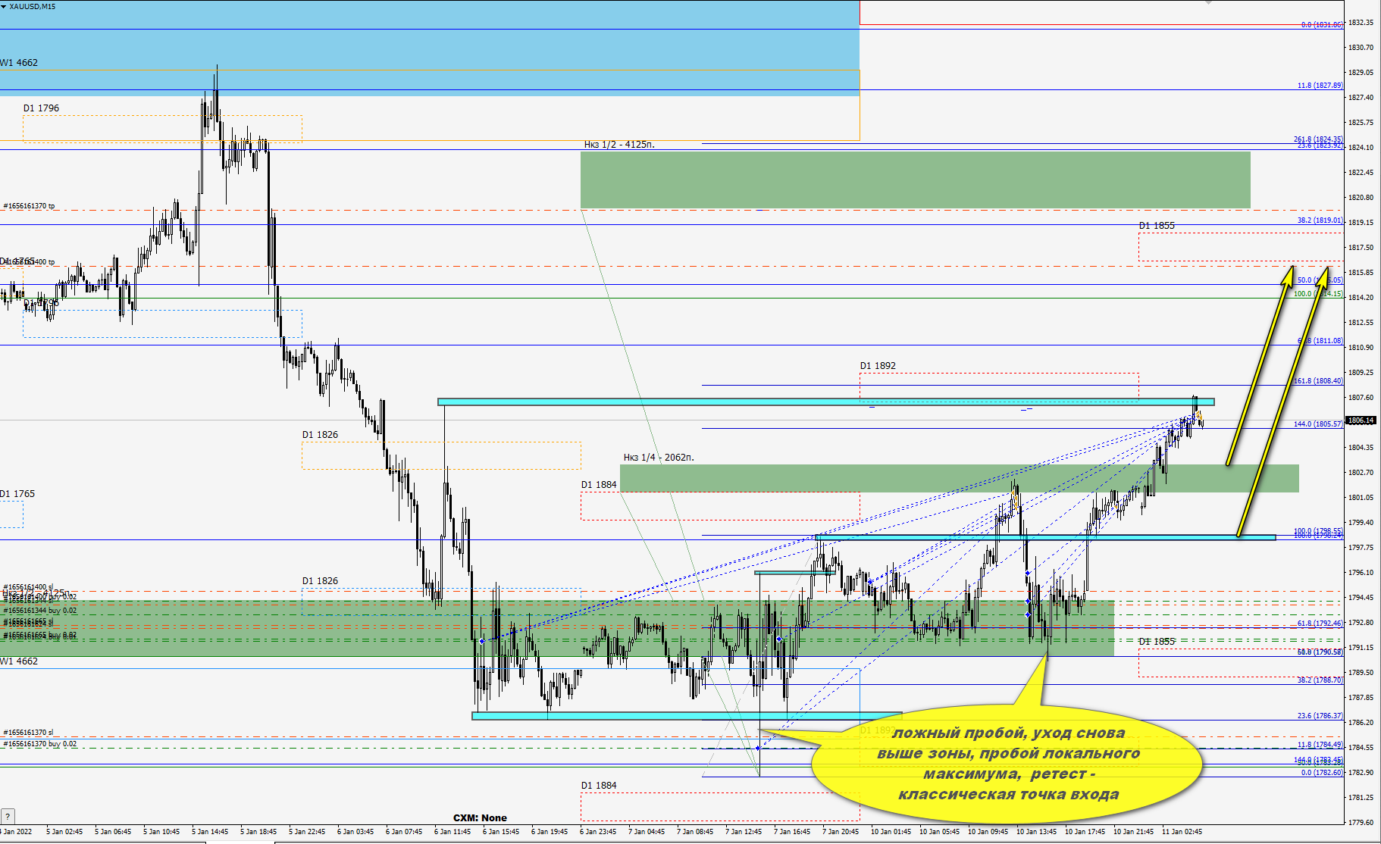Viewport: 1381px width, 844px height.
Task: Open the chart menu triangle beside XAUUSD,M15
Action: pyautogui.click(x=4, y=6)
